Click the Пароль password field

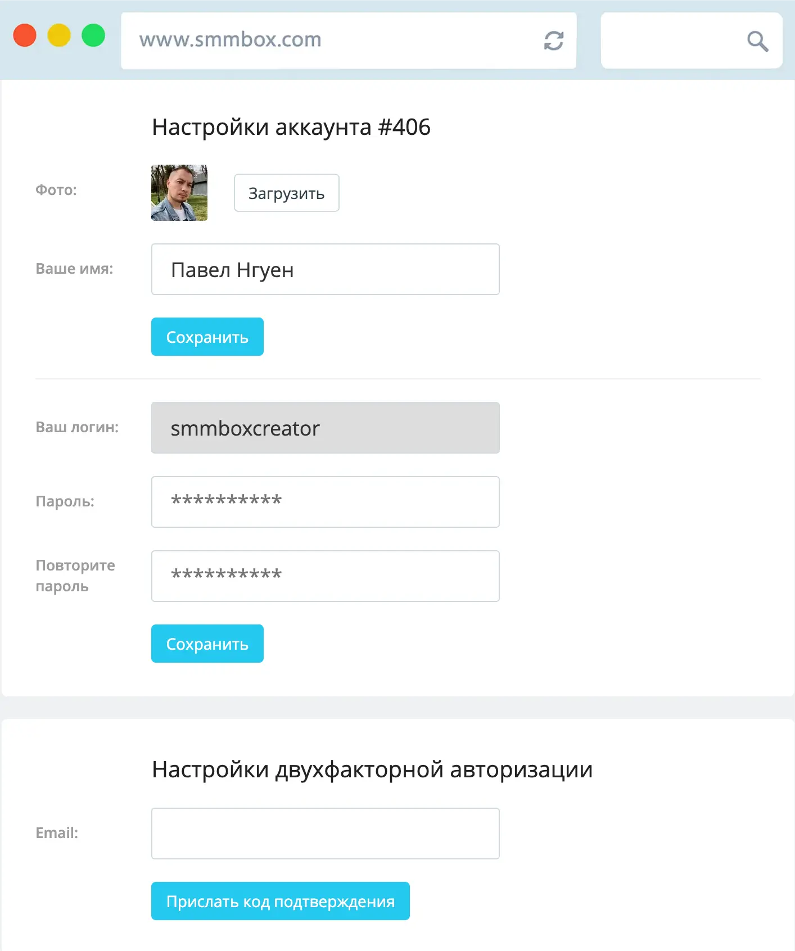click(x=326, y=502)
